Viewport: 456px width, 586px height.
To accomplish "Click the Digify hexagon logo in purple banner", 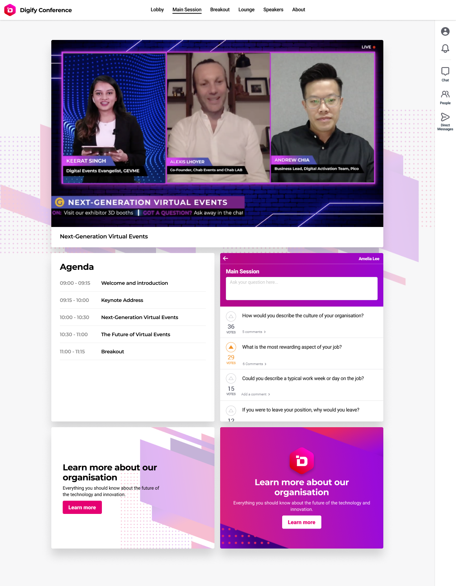I will 302,461.
